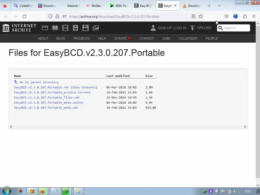This screenshot has width=260, height=195.
Task: Open the Save to Pocket icon
Action: tap(226, 16)
